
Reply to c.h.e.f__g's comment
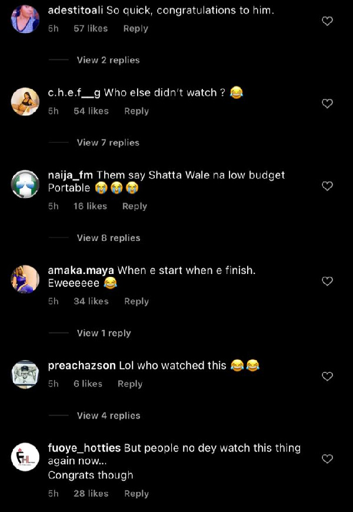tap(136, 111)
